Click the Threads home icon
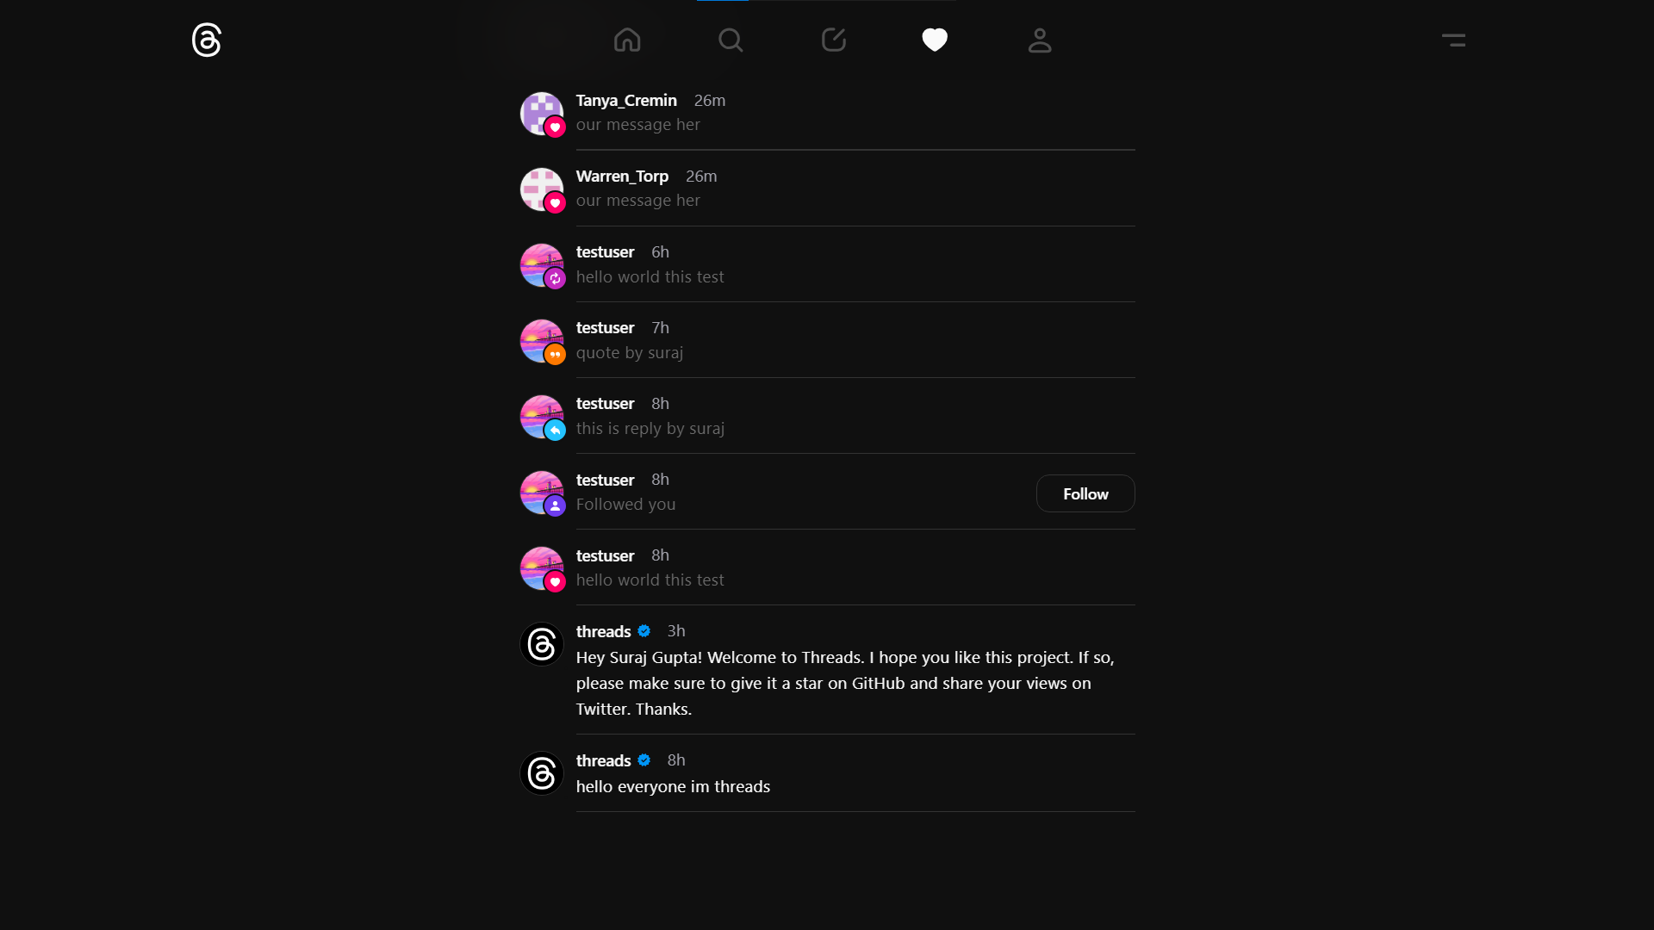 626,40
